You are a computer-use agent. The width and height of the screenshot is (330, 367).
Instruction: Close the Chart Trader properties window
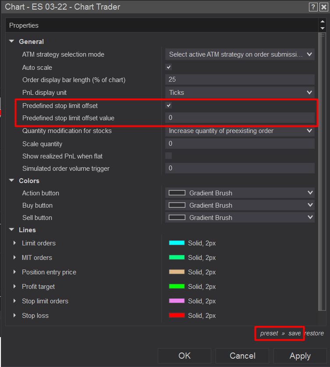[x=323, y=7]
